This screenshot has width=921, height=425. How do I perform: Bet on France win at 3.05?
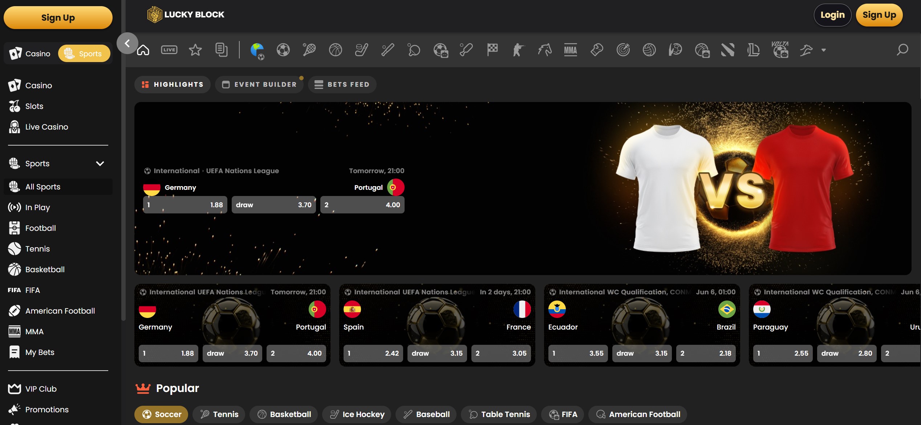501,354
